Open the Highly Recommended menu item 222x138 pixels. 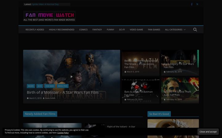(62, 29)
